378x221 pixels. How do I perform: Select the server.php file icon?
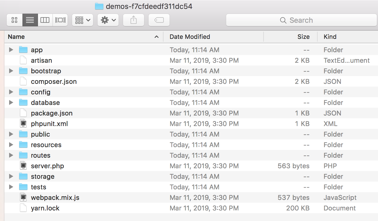pos(23,166)
